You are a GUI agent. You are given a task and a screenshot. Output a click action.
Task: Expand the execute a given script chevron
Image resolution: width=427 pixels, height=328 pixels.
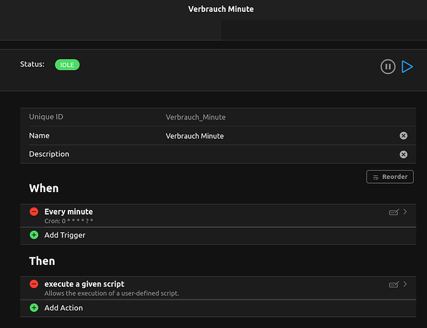pyautogui.click(x=405, y=284)
